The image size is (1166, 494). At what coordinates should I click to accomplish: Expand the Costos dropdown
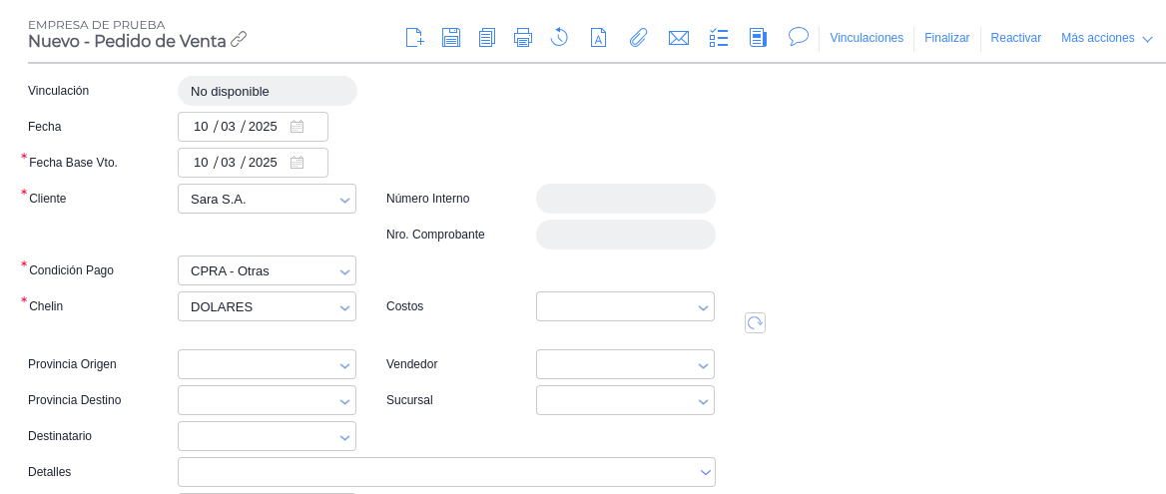tap(625, 306)
